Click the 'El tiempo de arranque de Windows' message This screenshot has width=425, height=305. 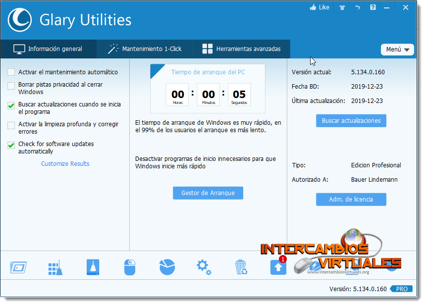(x=208, y=126)
